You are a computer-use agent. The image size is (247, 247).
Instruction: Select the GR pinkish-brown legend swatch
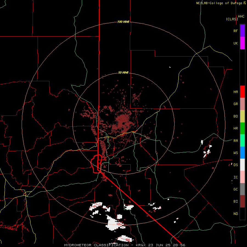click(x=242, y=104)
